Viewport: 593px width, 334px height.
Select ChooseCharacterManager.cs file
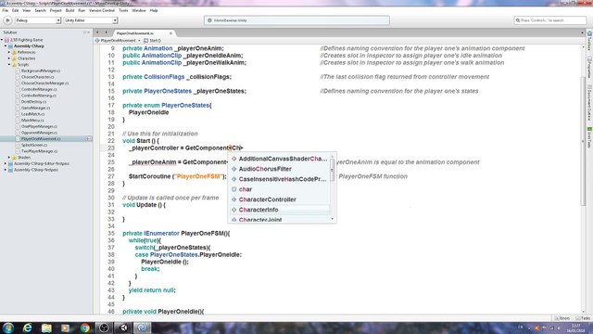[x=44, y=83]
